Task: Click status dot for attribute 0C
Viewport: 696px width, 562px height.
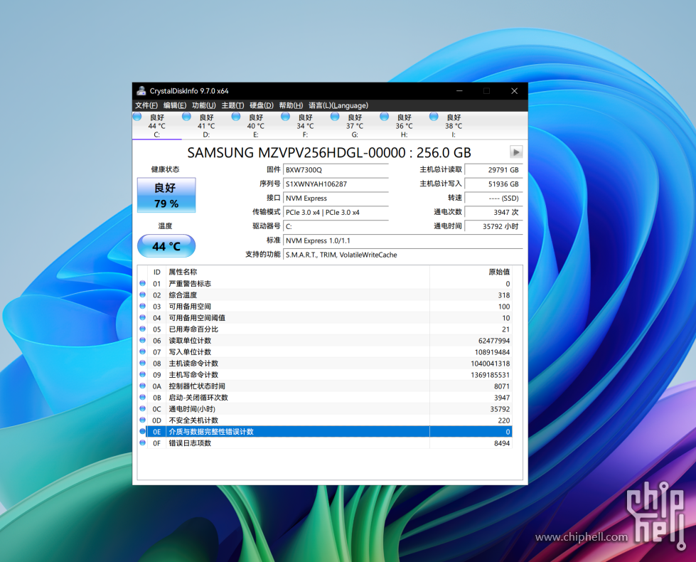Action: tap(142, 408)
